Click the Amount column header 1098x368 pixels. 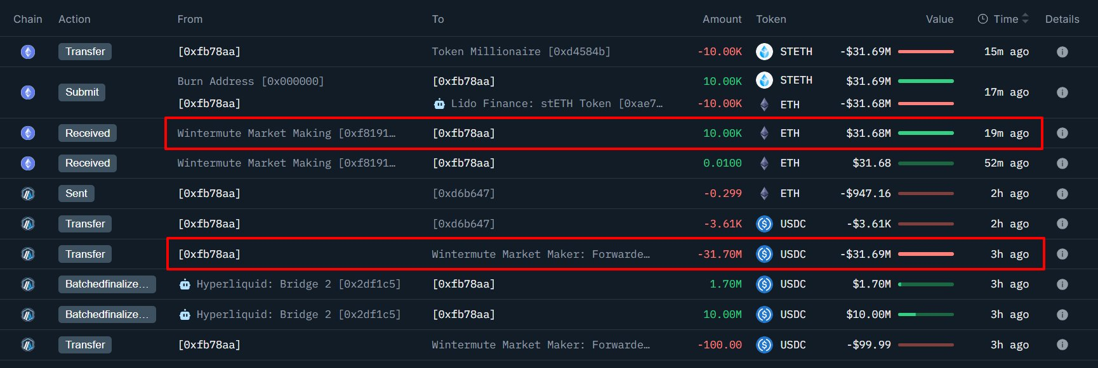click(722, 19)
